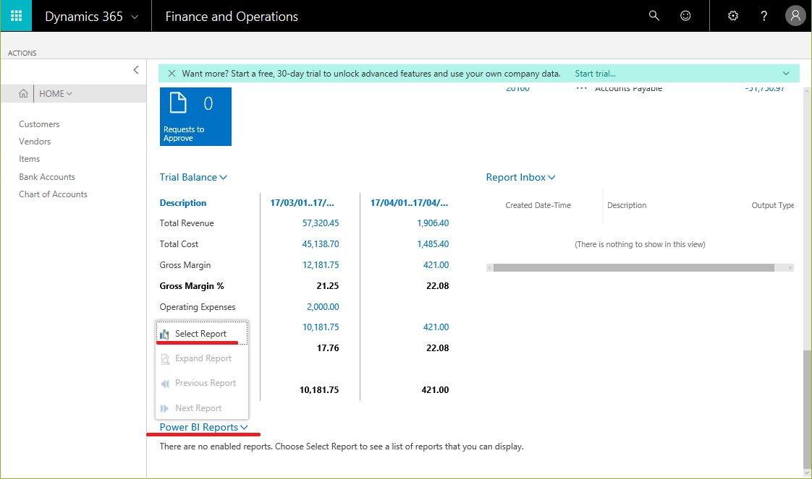Screen dimensions: 812x479
Task: Choose Select Report from the menu
Action: coord(201,334)
